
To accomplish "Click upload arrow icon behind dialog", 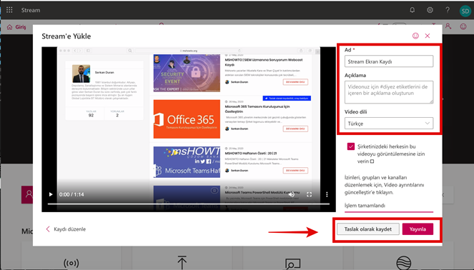I will pyautogui.click(x=182, y=262).
